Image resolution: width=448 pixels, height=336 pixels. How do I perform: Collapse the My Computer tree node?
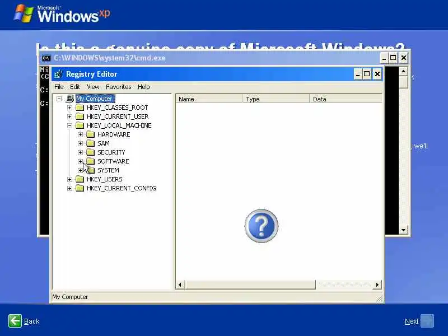(x=59, y=99)
